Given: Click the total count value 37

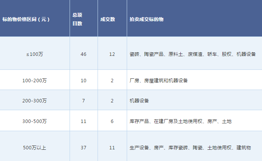Looking at the screenshot, I should point(83,148).
